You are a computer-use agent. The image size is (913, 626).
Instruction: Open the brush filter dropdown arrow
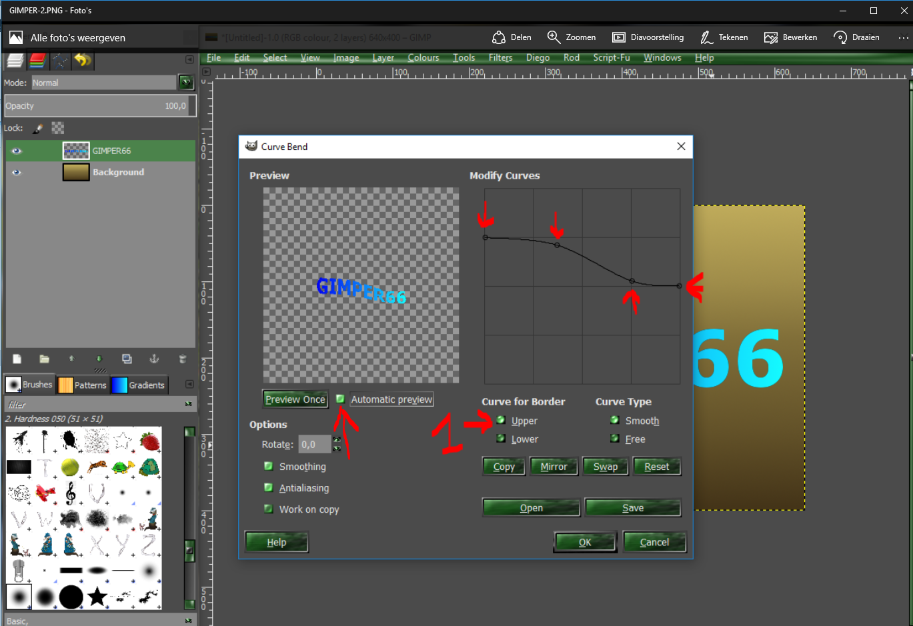click(x=189, y=404)
